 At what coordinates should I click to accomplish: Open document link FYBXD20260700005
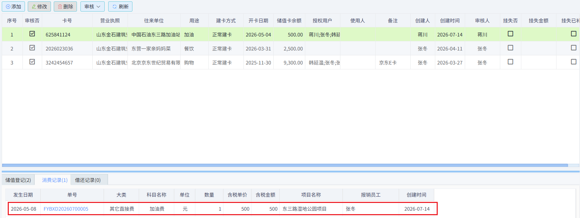click(66, 209)
